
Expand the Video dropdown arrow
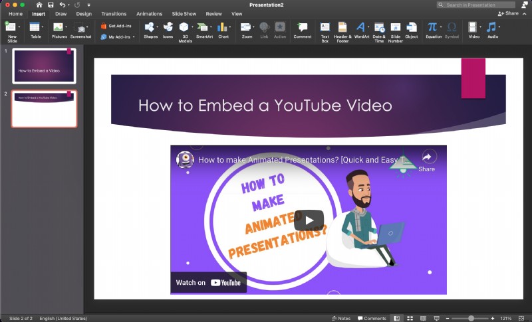coord(480,27)
